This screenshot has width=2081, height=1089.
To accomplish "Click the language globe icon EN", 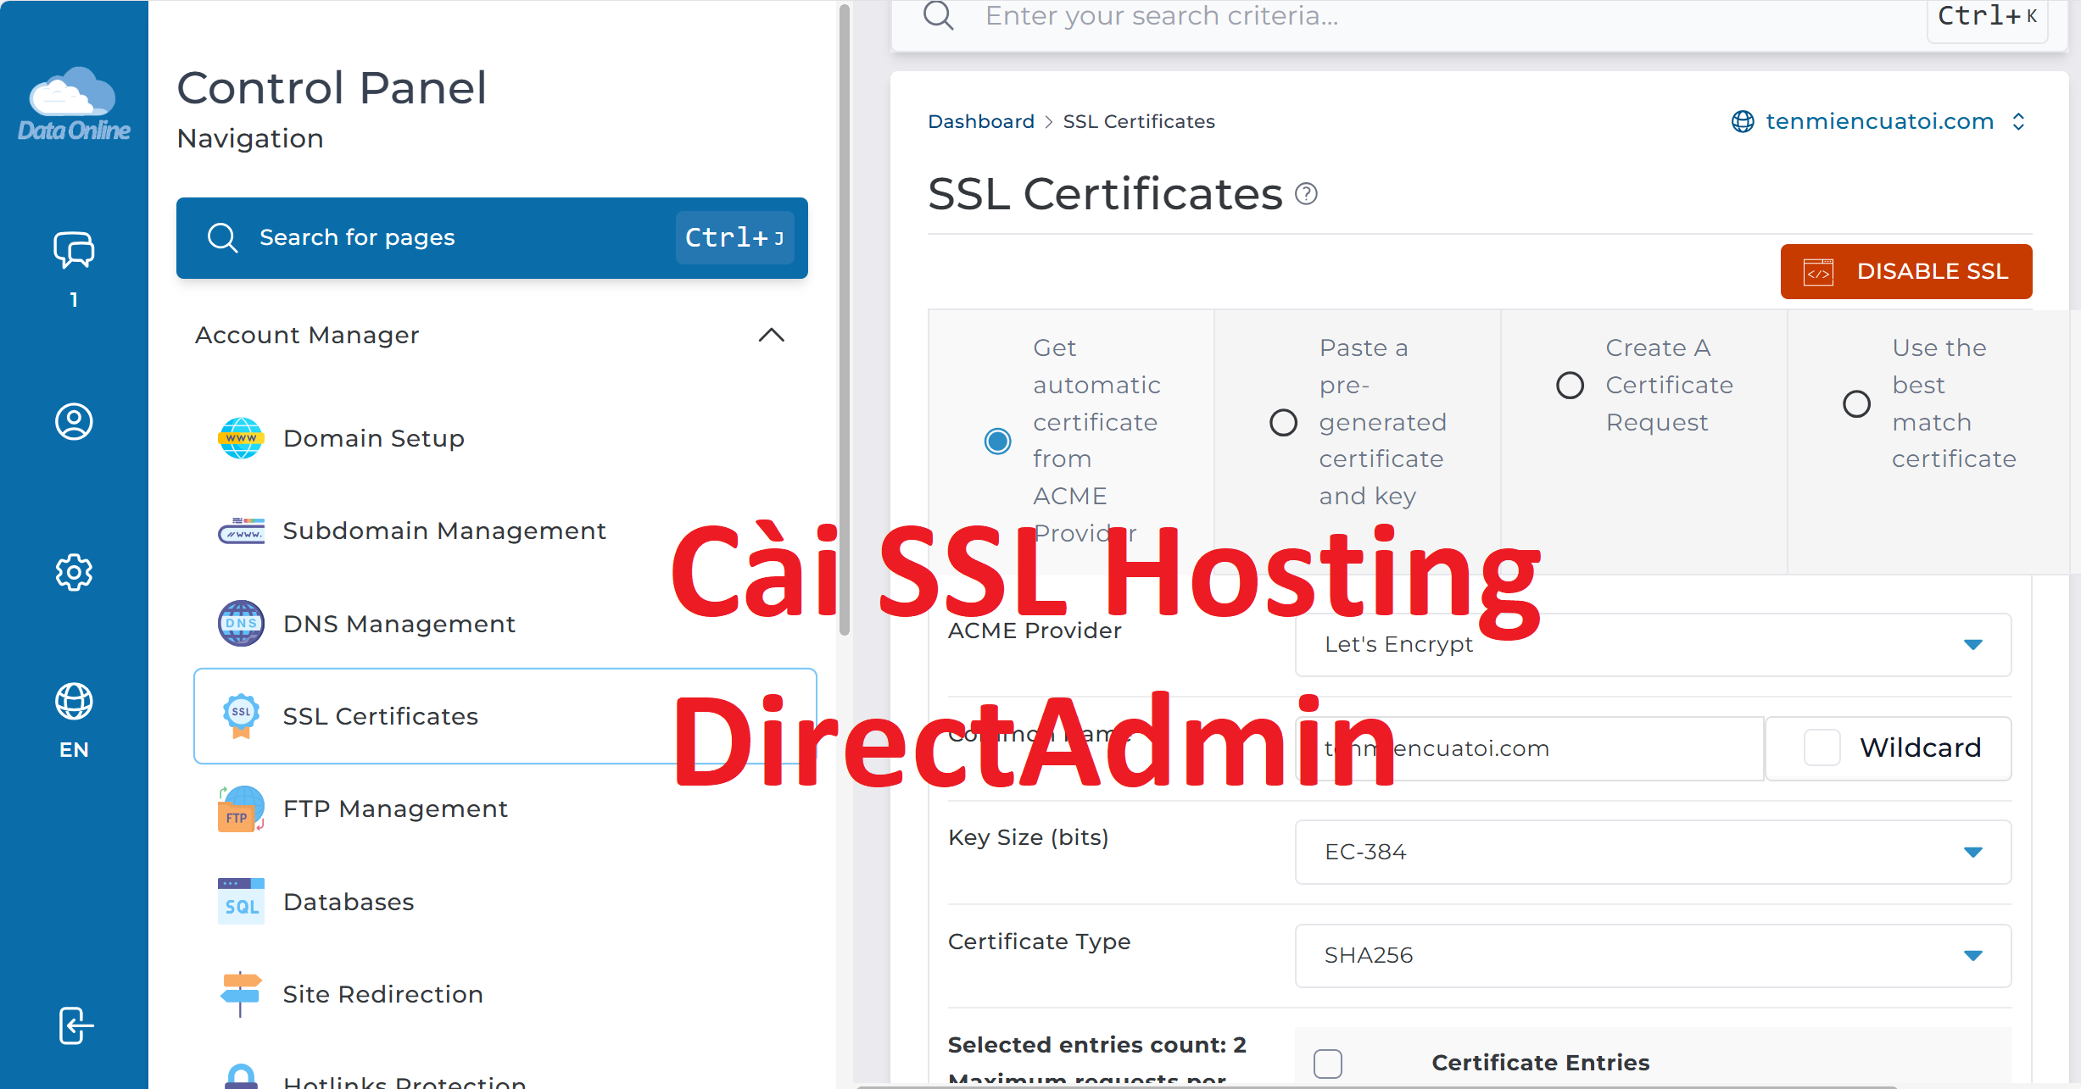I will click(74, 702).
